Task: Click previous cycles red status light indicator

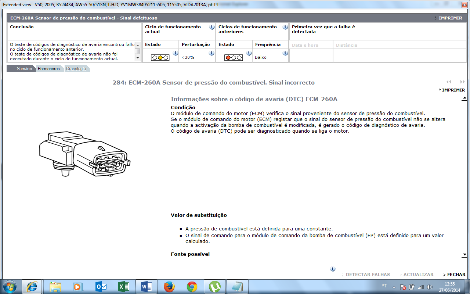Action: pyautogui.click(x=234, y=58)
